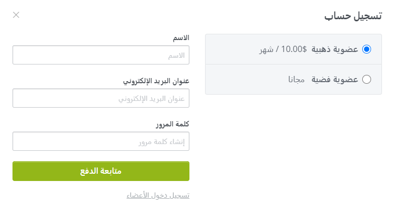Click the green متابعة الدفع button
Screen dimensions: 395x207
101,171
